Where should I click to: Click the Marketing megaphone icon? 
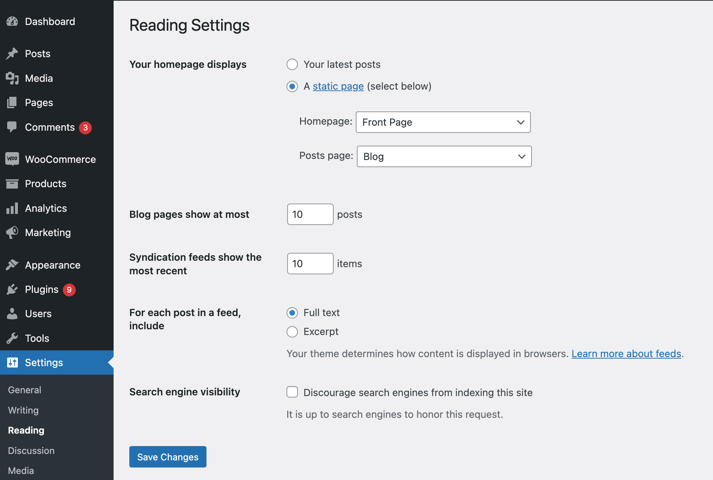[x=12, y=232]
